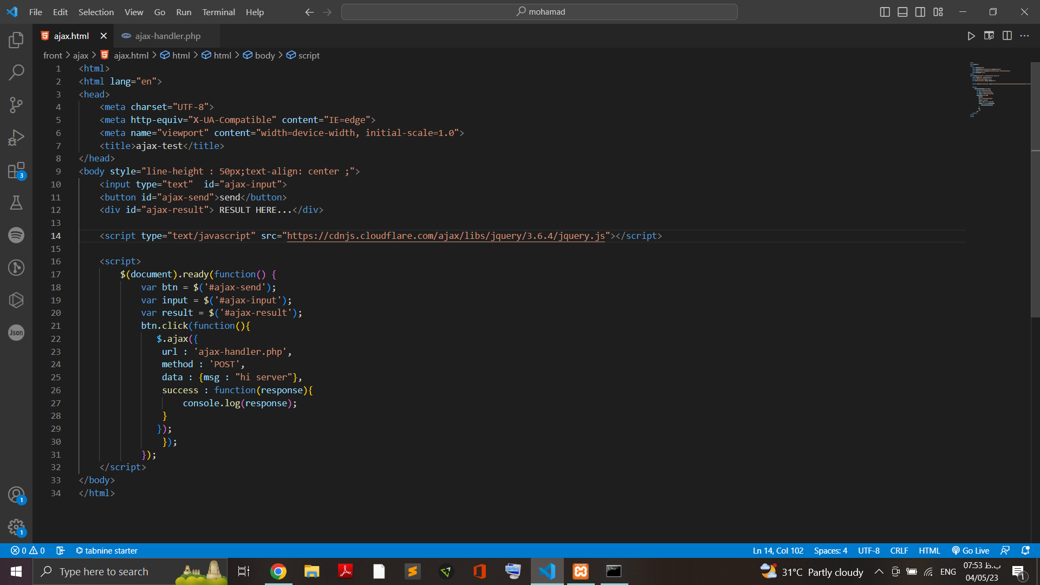This screenshot has height=585, width=1040.
Task: Open the Extensions view with badge
Action: click(16, 171)
